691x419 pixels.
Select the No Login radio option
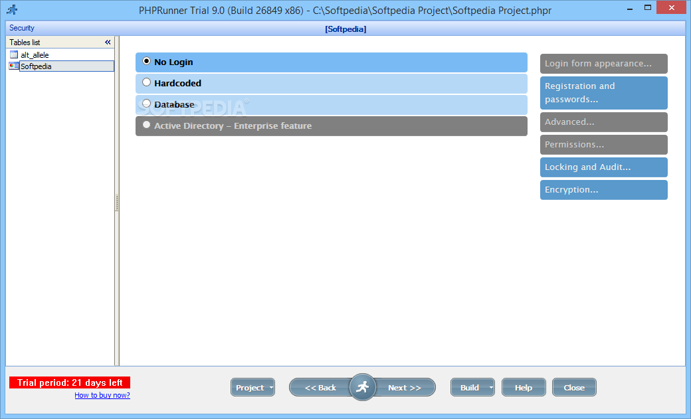click(146, 61)
